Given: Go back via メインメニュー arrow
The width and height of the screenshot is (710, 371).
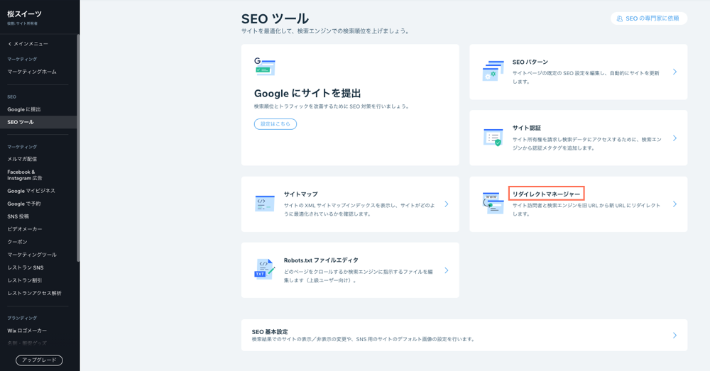Looking at the screenshot, I should point(10,44).
